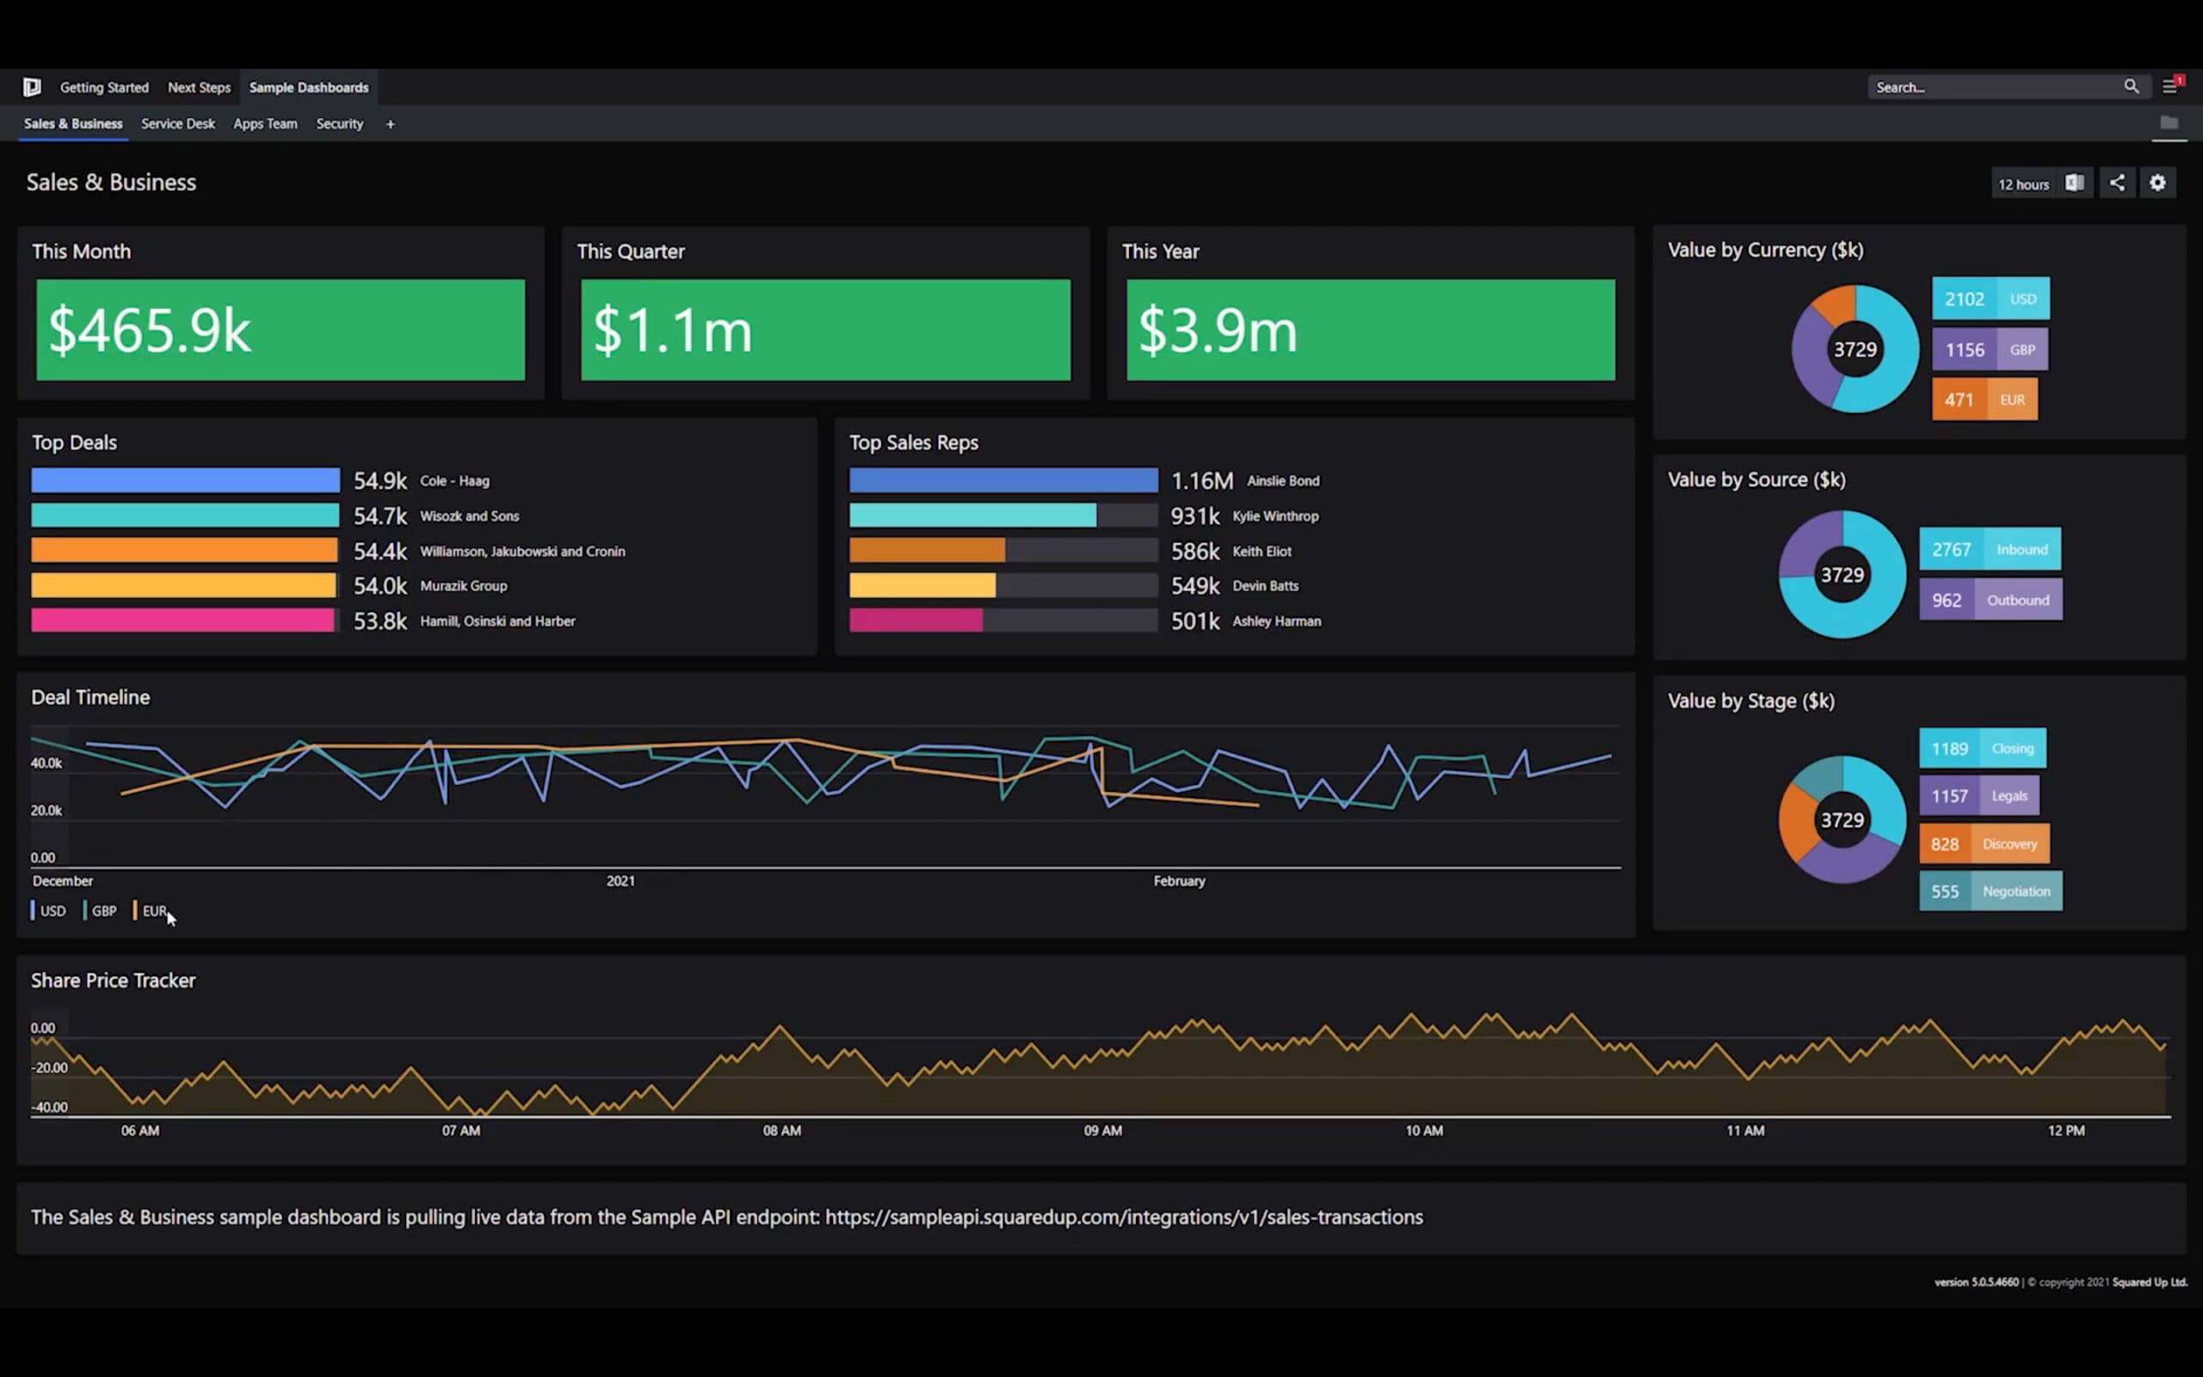Image resolution: width=2203 pixels, height=1377 pixels.
Task: Click the 1189 Closing legend swatch
Action: (x=1983, y=749)
